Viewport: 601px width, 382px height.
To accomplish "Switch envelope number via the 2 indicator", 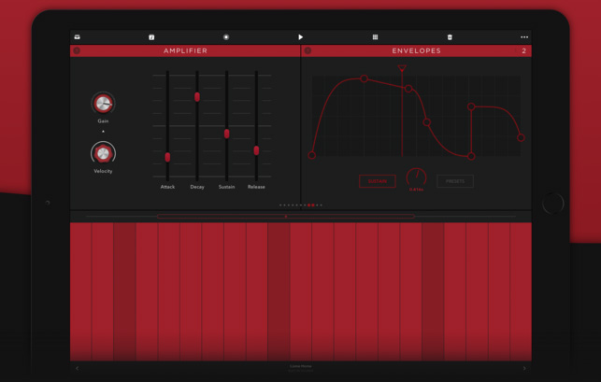I will pos(524,50).
